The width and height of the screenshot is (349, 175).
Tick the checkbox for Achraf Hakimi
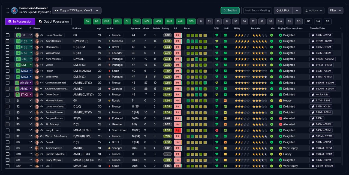[8, 41]
